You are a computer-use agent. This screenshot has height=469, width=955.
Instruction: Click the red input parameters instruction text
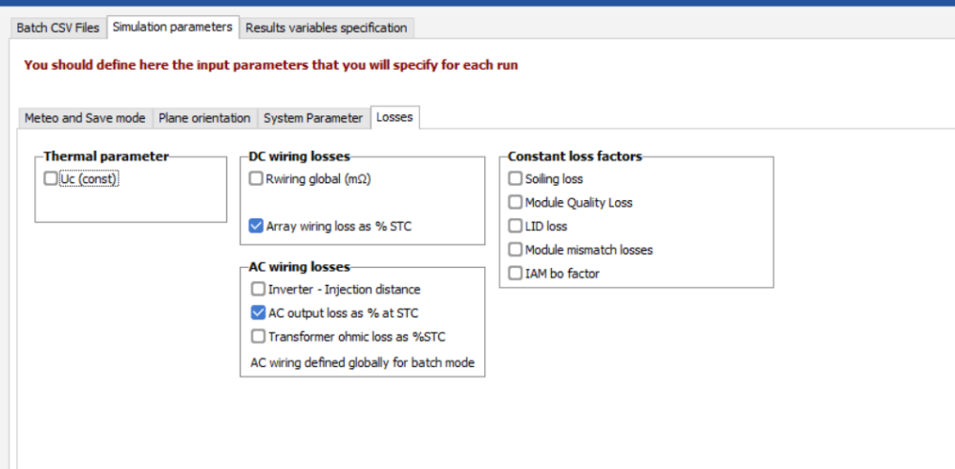(x=271, y=65)
